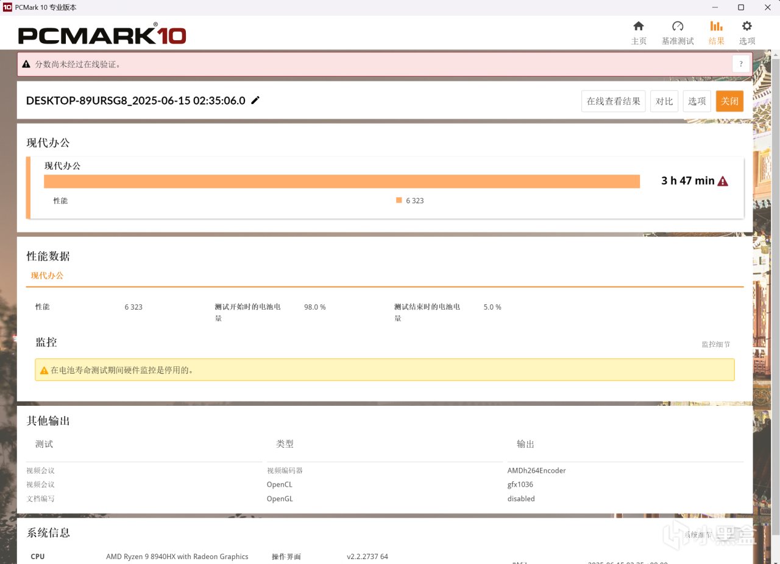Close the result with the orange 关闭 button
780x564 pixels.
click(x=729, y=101)
